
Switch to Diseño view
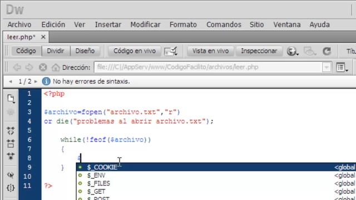85,51
